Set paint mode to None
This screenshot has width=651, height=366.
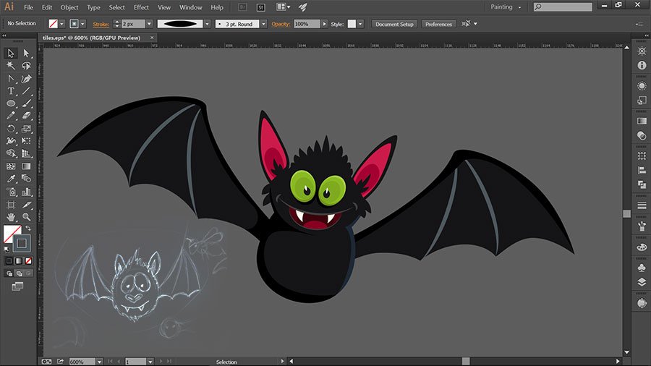(x=28, y=260)
